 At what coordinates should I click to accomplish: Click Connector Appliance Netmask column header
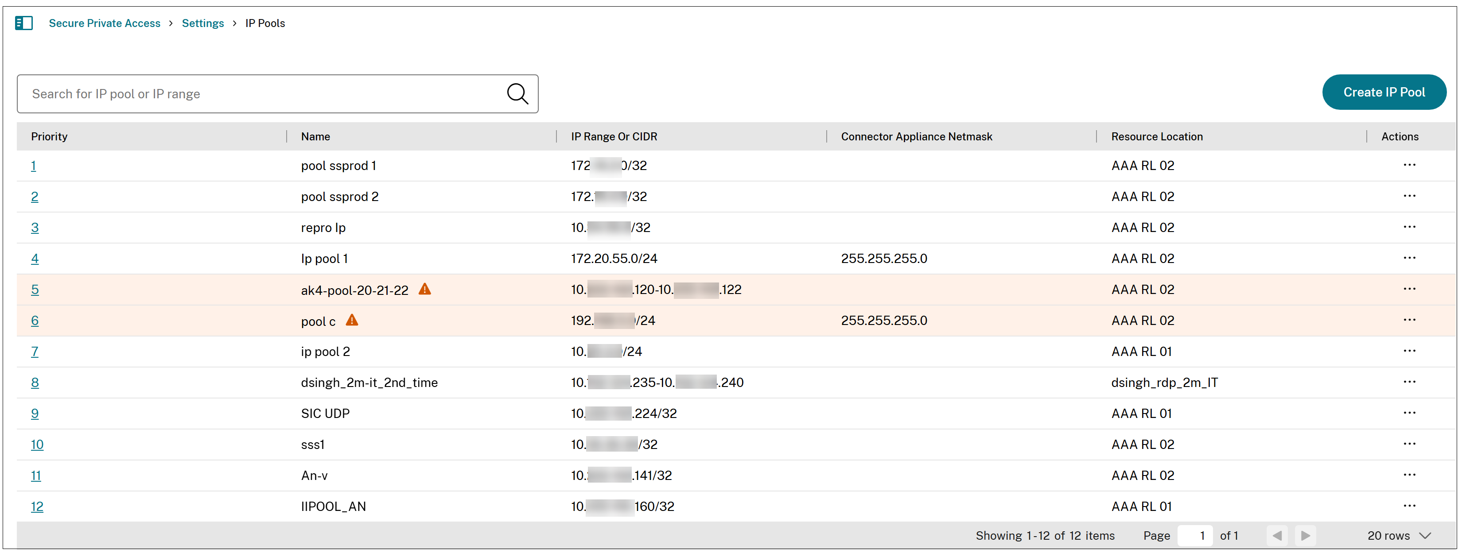pos(917,136)
